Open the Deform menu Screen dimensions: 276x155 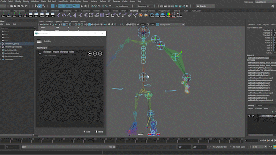click(x=103, y=1)
